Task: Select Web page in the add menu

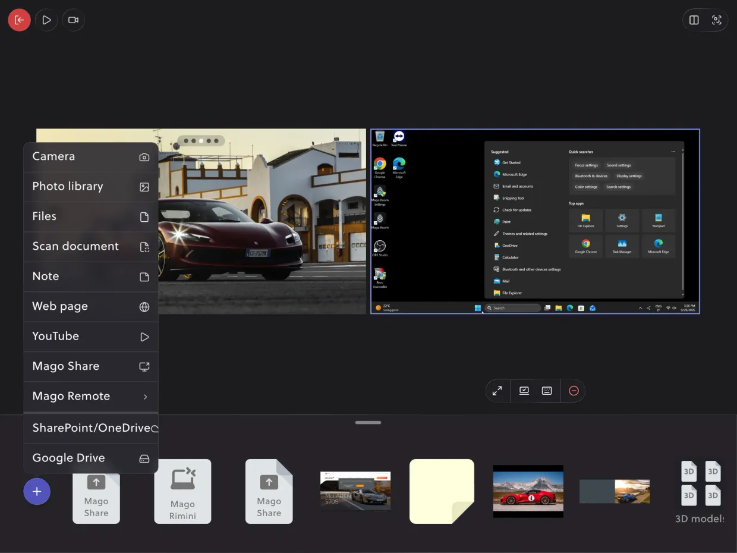Action: (x=91, y=307)
